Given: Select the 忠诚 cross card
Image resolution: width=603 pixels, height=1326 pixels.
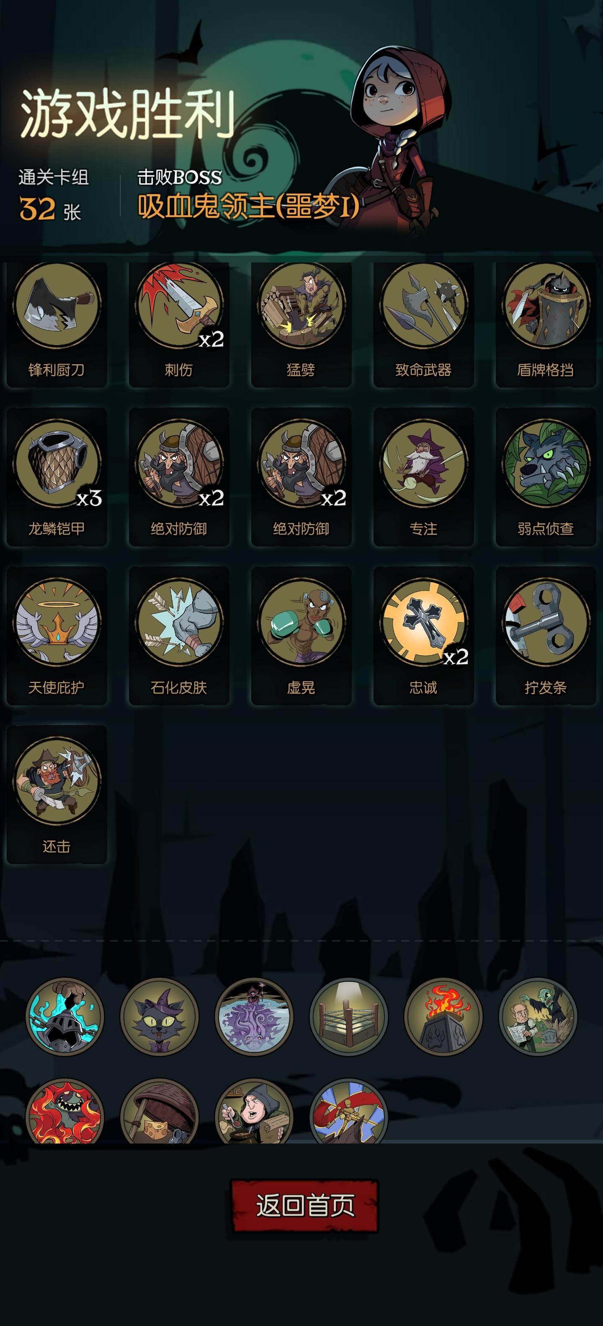Looking at the screenshot, I should click(423, 636).
